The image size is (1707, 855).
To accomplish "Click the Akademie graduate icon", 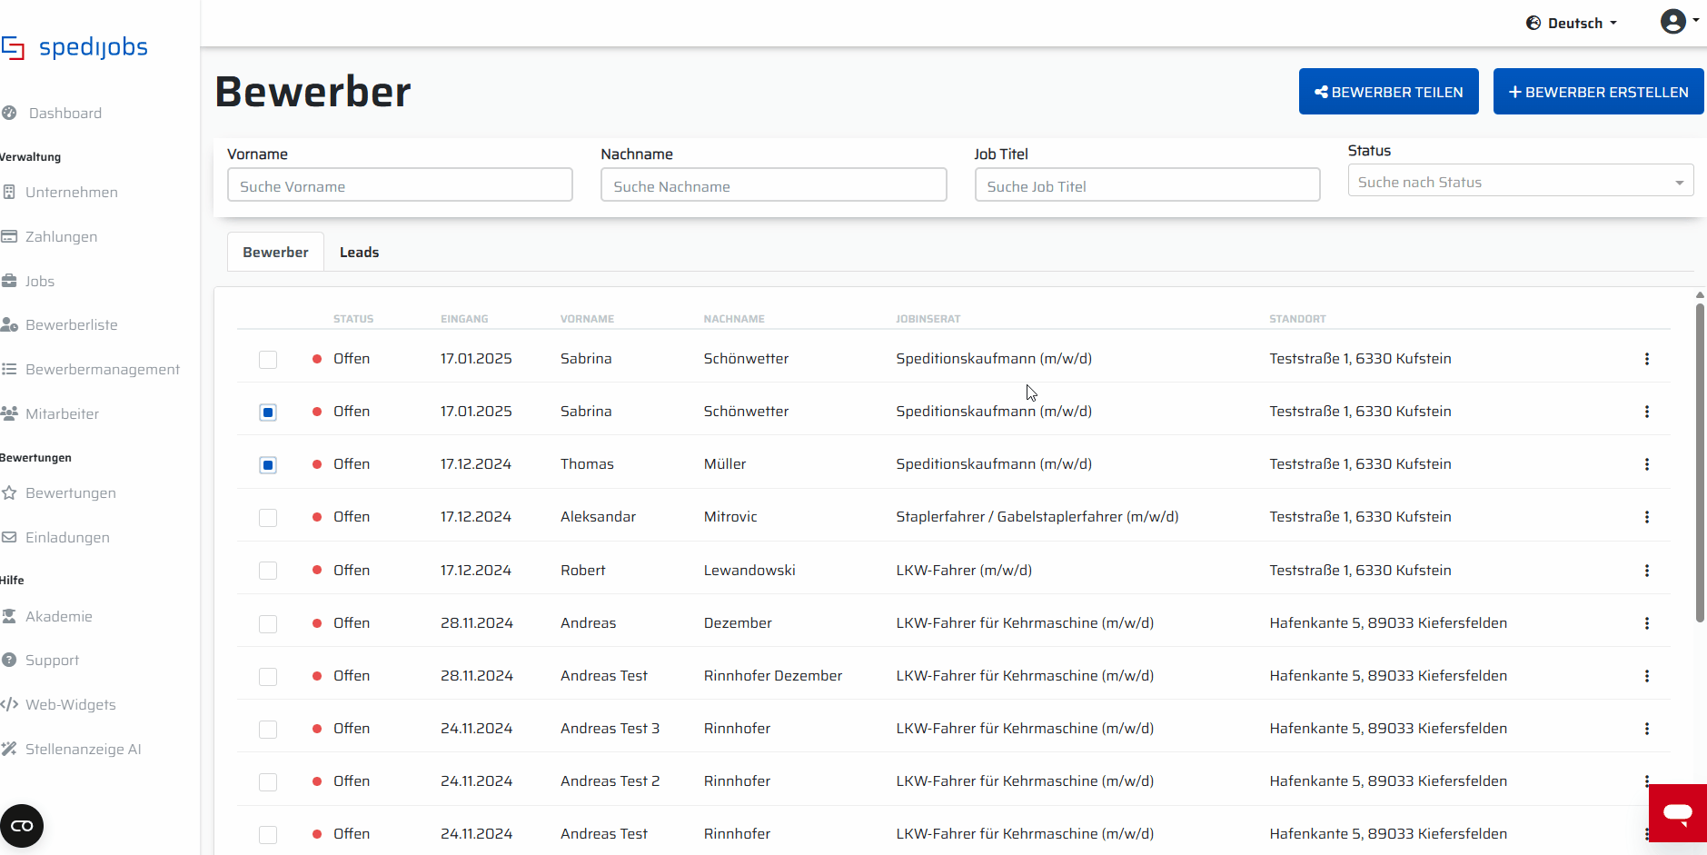I will point(9,616).
